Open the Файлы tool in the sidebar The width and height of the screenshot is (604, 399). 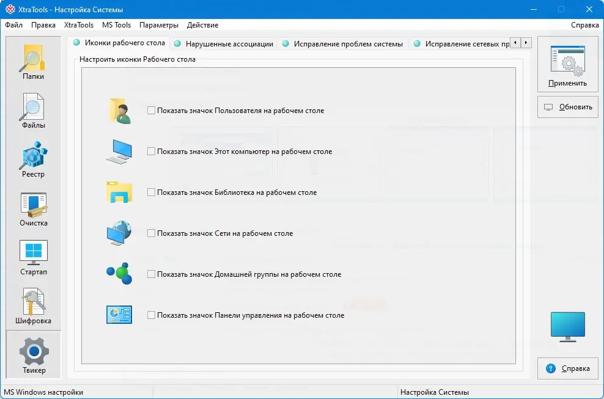point(33,111)
